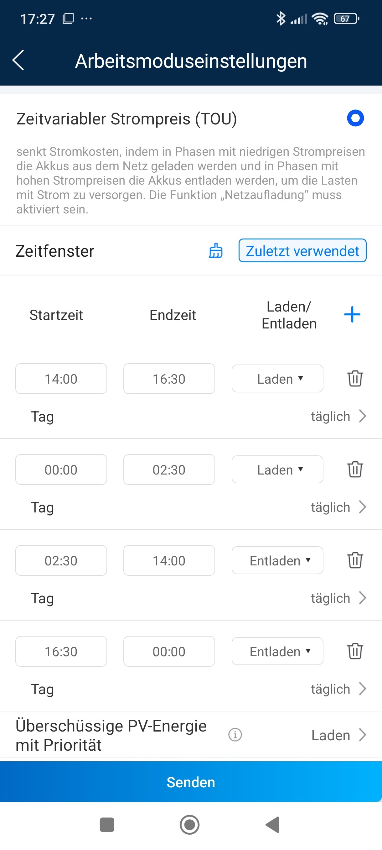The height and width of the screenshot is (850, 382).
Task: Add a new time window with plus icon
Action: tap(352, 314)
